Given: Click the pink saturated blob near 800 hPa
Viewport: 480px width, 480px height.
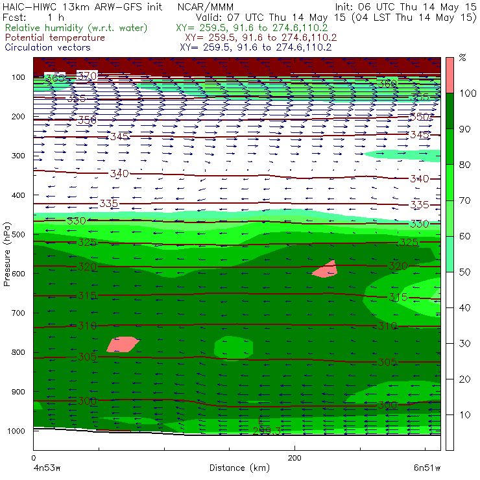Looking at the screenshot, I should click(123, 344).
